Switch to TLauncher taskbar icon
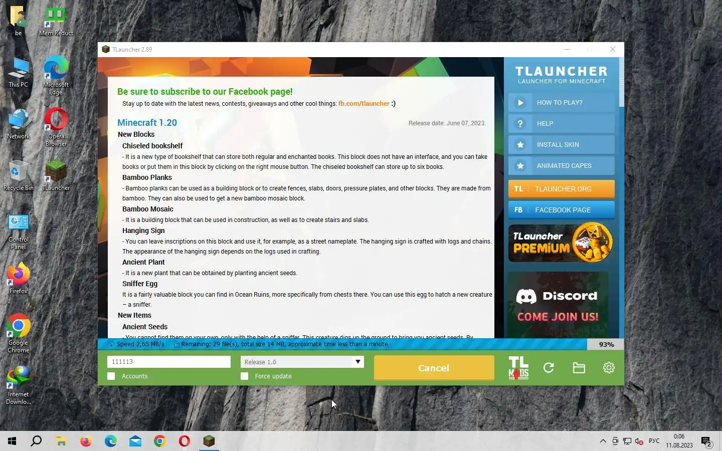This screenshot has height=451, width=722. point(209,441)
